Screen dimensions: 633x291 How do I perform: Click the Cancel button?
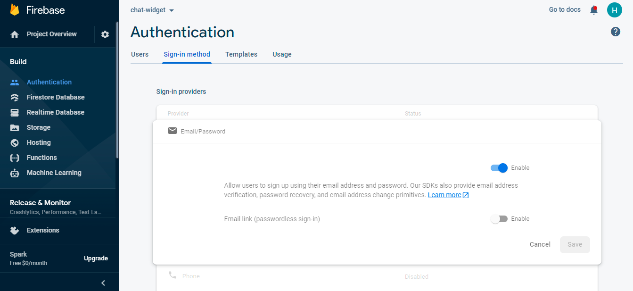[x=540, y=244]
